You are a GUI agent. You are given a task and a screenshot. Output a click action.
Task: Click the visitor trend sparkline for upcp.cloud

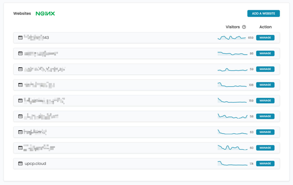[232, 163]
